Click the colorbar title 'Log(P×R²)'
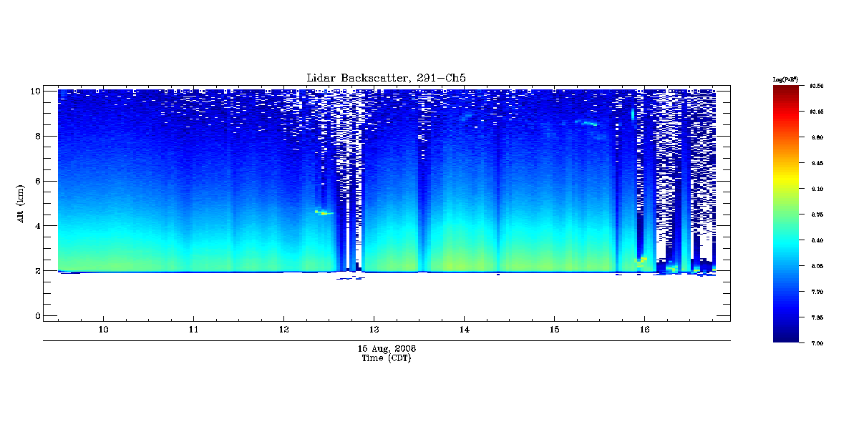 785,79
